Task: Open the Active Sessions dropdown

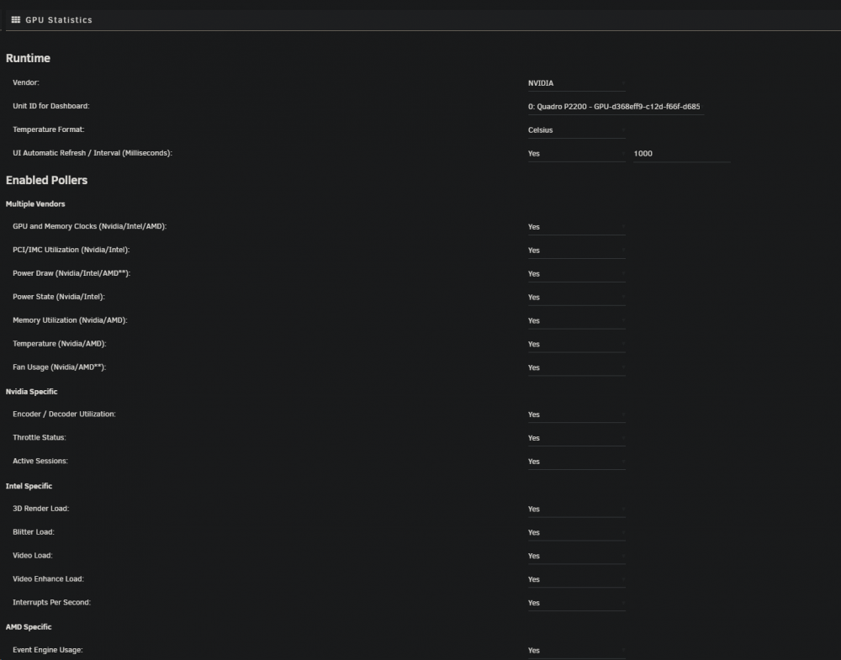Action: coord(577,462)
